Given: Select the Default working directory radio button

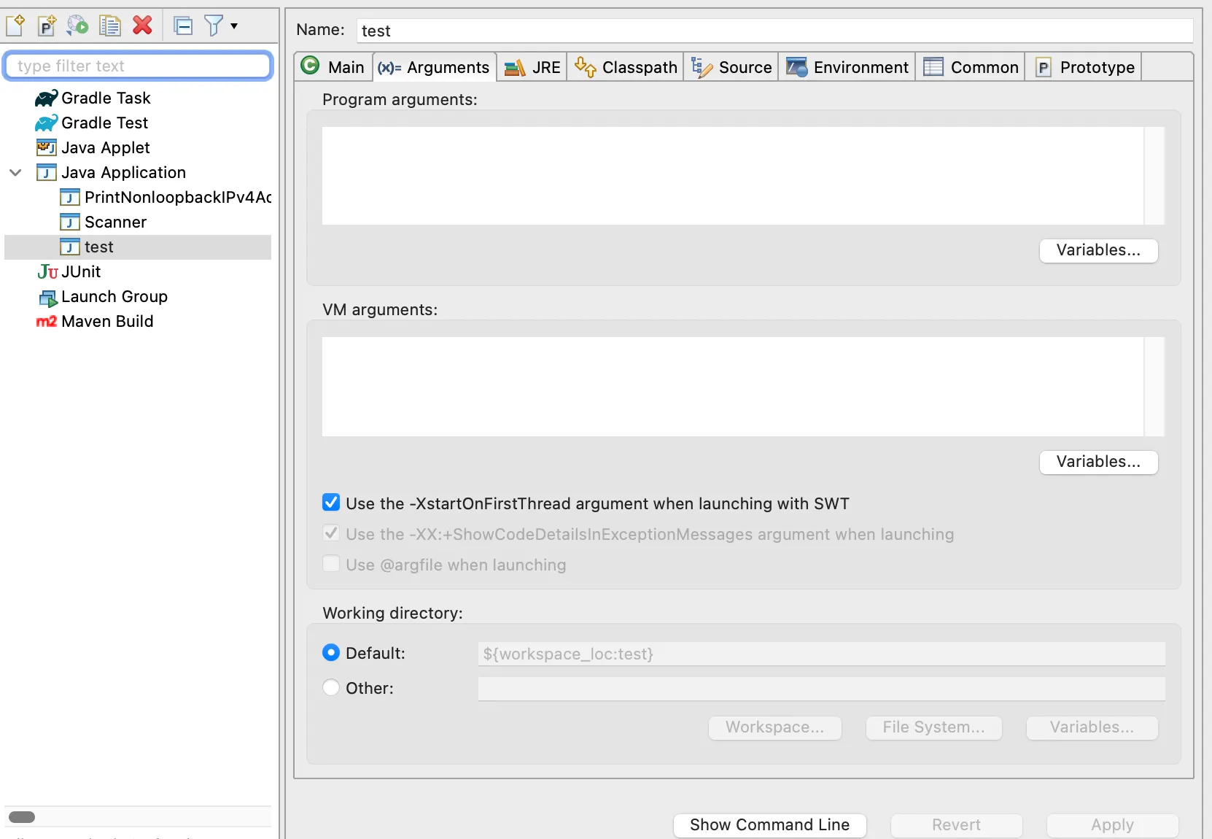Looking at the screenshot, I should 331,652.
